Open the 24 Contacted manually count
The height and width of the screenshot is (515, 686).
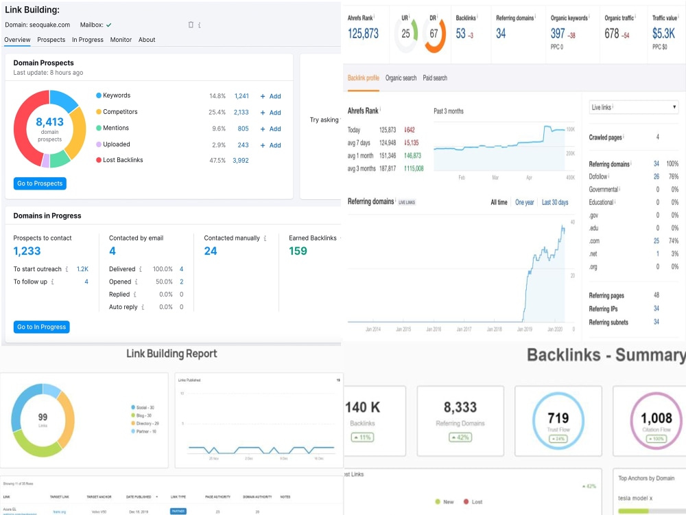[x=211, y=251]
